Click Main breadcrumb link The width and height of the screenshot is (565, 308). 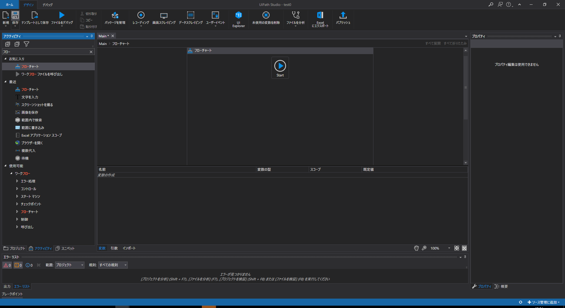coord(103,44)
